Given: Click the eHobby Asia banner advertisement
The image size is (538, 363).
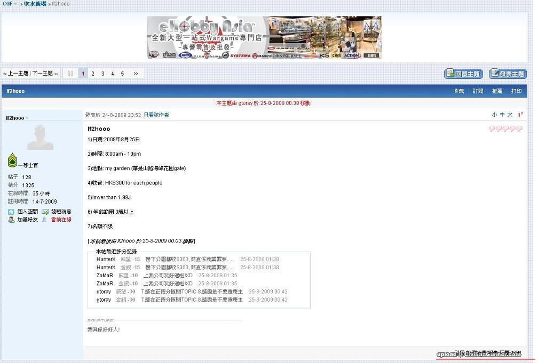Looking at the screenshot, I should click(x=264, y=37).
